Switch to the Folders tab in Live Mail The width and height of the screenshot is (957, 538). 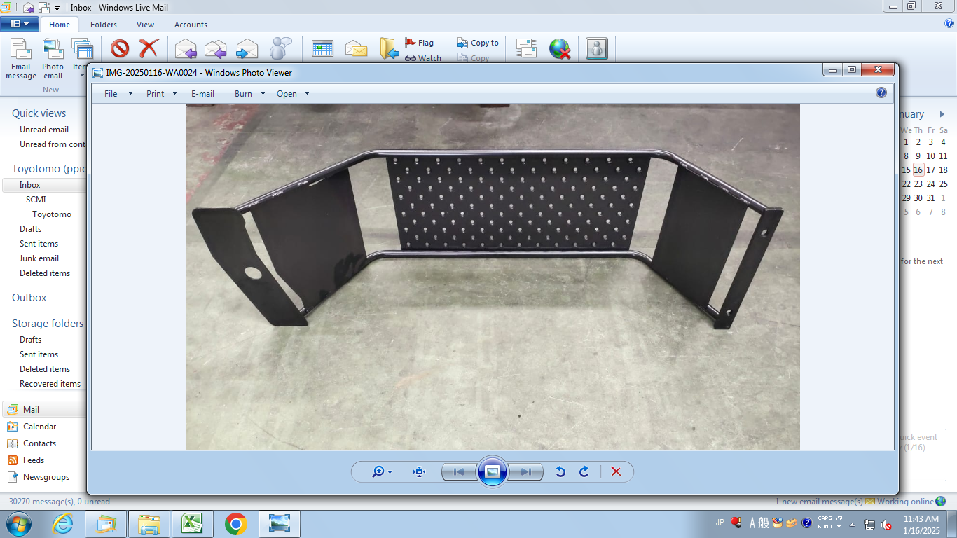click(104, 25)
